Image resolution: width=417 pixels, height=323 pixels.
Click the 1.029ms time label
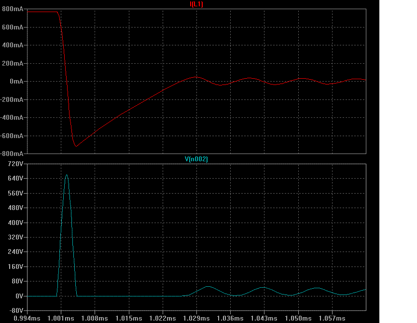click(196, 318)
